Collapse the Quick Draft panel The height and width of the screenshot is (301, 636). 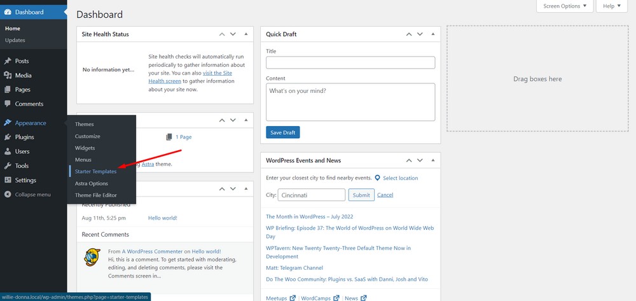point(432,34)
